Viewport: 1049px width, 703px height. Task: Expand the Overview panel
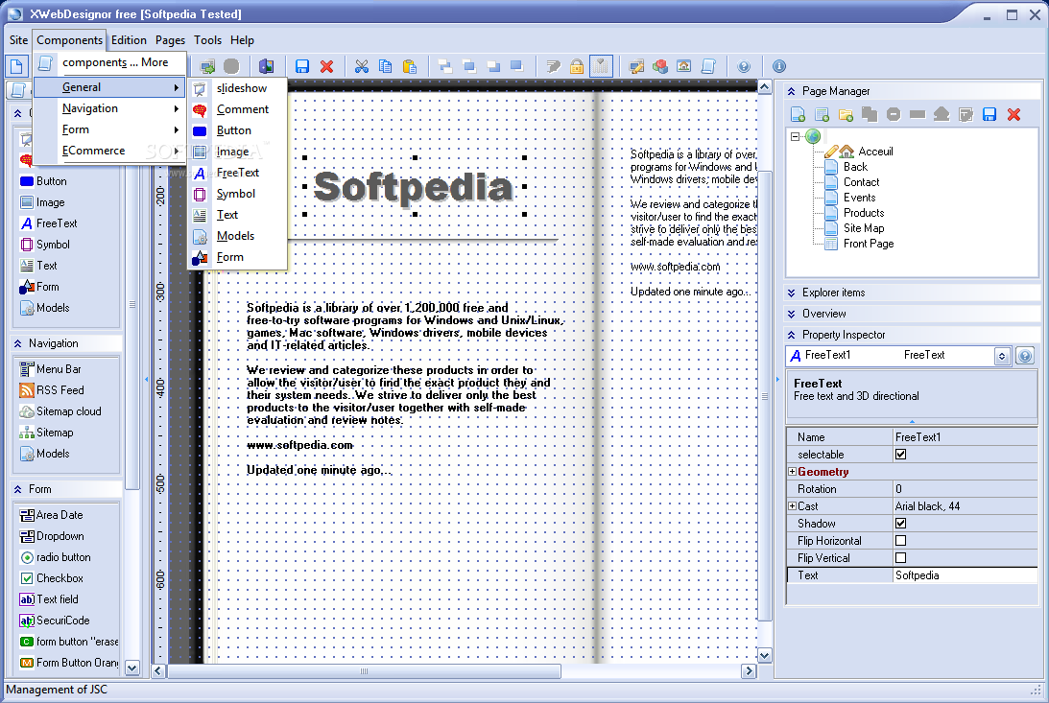[x=792, y=314]
